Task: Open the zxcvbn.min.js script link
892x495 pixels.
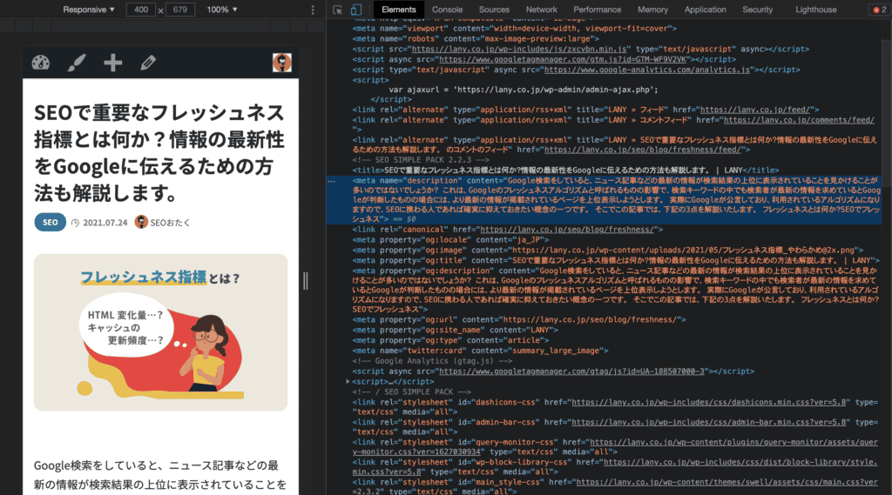Action: click(x=519, y=49)
